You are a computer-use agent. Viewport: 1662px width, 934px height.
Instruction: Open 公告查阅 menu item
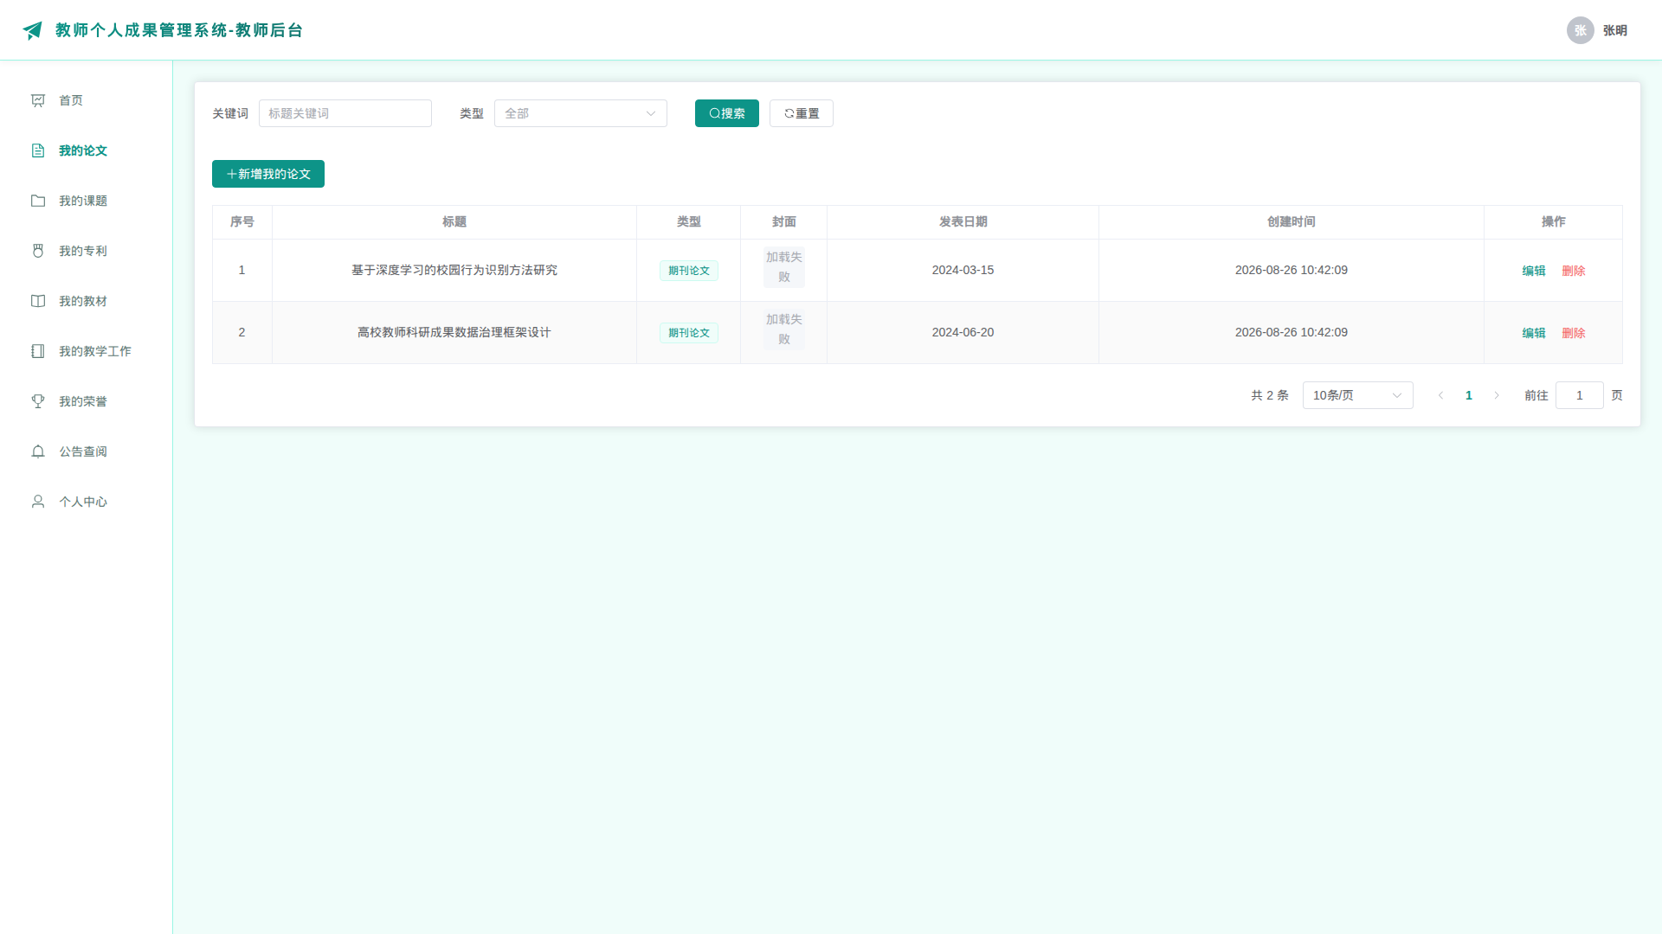(87, 451)
